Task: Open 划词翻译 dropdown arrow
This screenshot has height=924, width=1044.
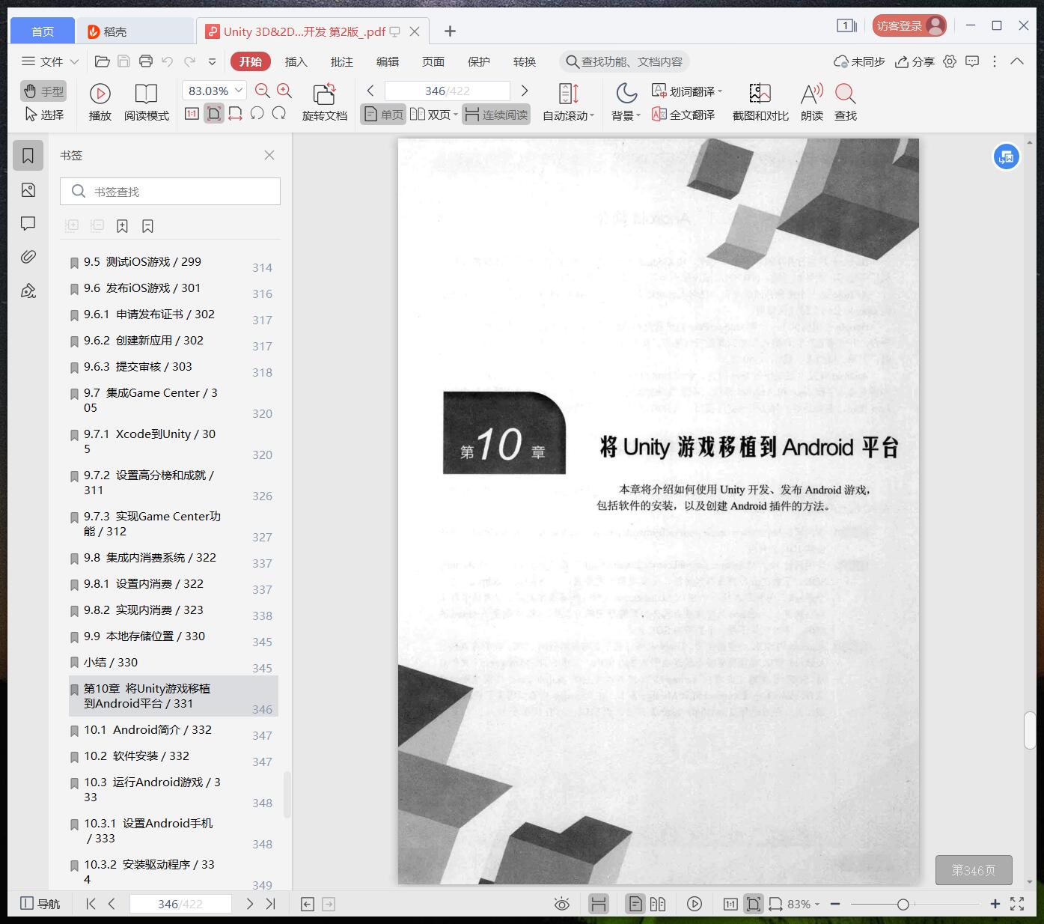Action: coord(720,91)
